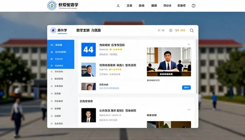Click the bold page title in the card header
This screenshot has width=245, height=140.
88,30
